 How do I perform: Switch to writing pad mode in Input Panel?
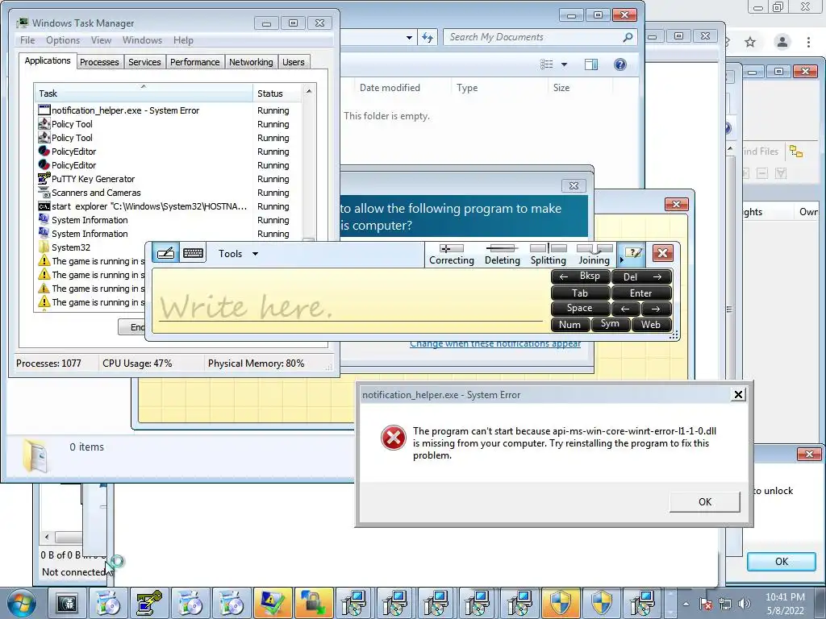(x=165, y=253)
